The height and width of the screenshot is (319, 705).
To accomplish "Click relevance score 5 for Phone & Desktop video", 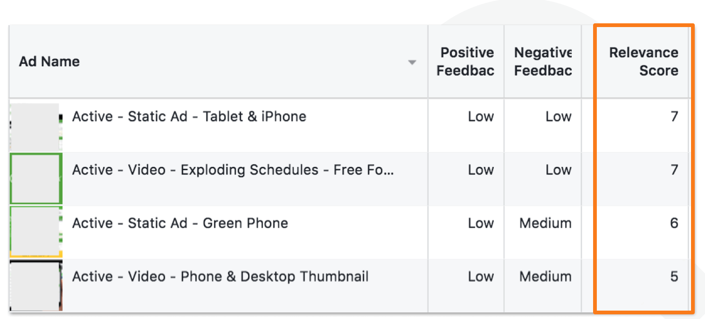I will click(x=674, y=277).
